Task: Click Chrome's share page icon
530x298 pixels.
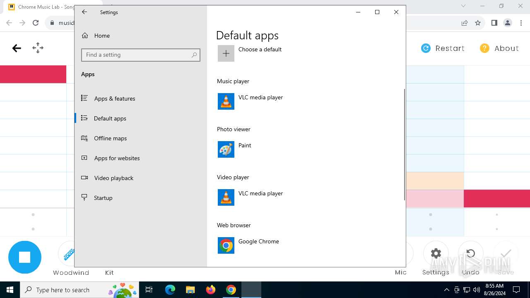Action: pos(465,23)
